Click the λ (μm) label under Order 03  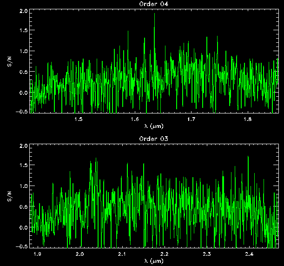tap(154, 261)
